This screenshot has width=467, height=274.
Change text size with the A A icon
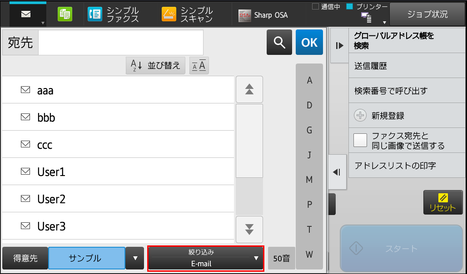tap(199, 65)
